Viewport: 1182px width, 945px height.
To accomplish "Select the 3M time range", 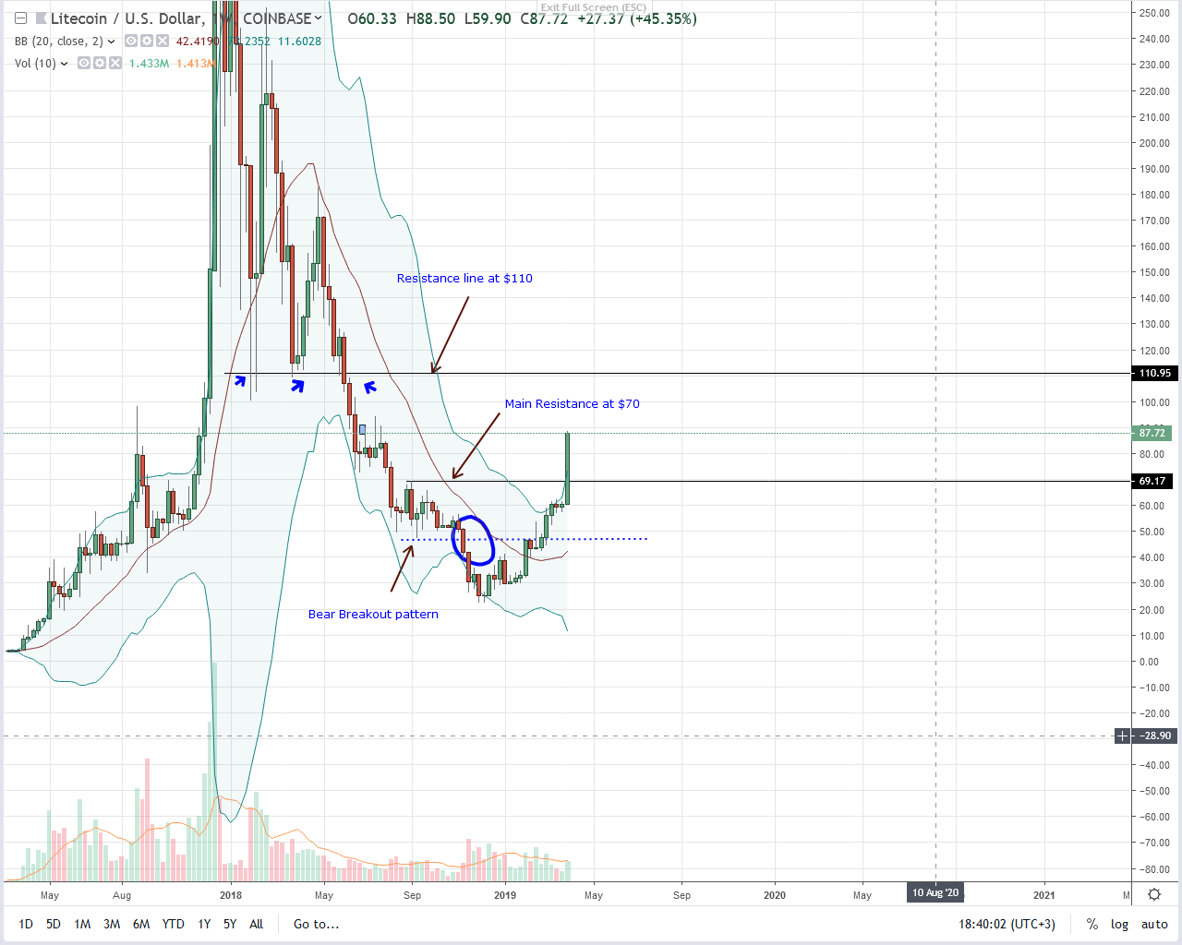I will (112, 924).
